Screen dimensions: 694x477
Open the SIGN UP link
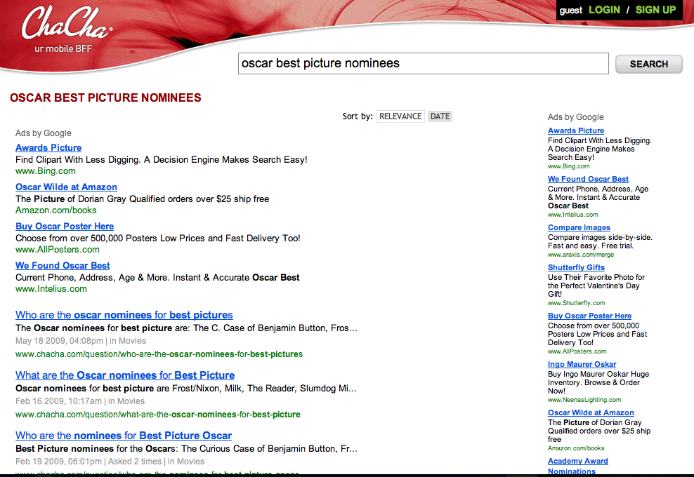tap(655, 10)
